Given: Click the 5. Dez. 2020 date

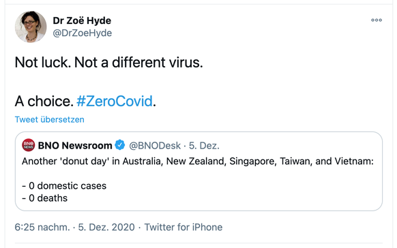Looking at the screenshot, I should [x=106, y=227].
